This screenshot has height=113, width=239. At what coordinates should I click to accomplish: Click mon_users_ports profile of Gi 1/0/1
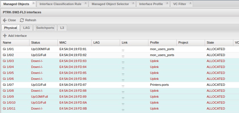162,49
